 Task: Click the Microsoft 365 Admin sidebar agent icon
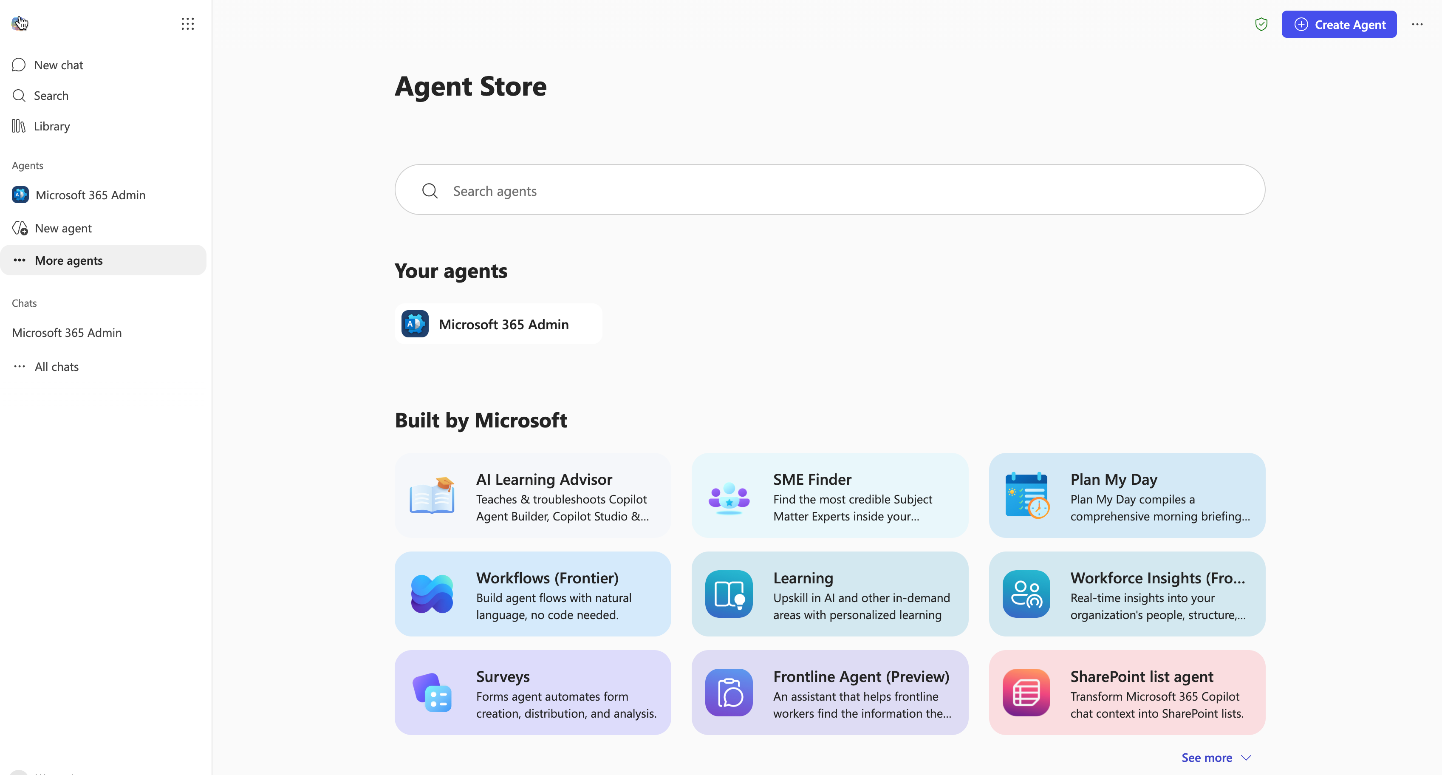(x=20, y=195)
